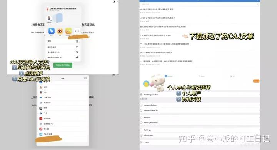The image size is (277, 150).
Task: Click the copy icon in the share sheet
Action: click(77, 41)
